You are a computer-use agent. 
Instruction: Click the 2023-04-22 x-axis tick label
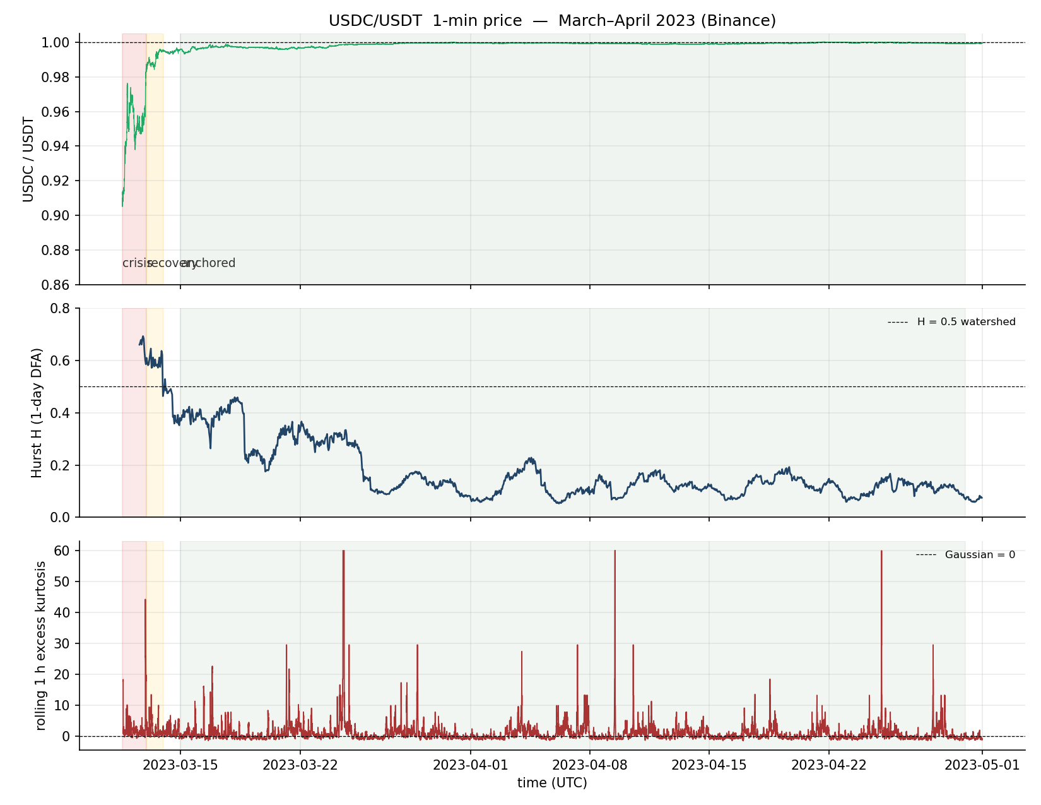[829, 765]
